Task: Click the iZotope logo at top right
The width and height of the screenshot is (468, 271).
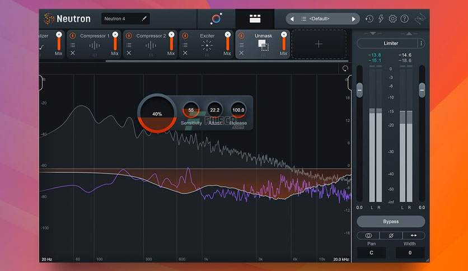Action: coord(420,19)
